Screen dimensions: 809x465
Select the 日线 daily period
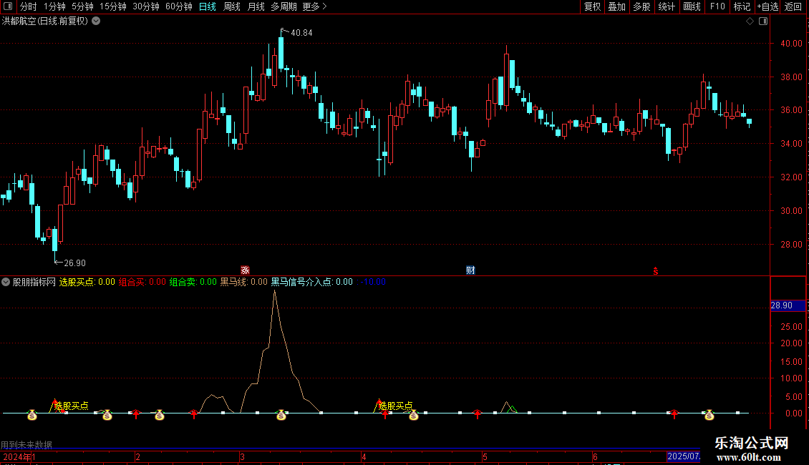pos(208,6)
